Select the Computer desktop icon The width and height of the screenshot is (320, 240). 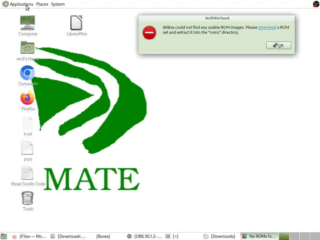click(28, 26)
